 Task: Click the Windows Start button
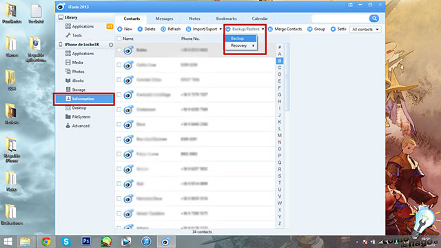point(8,242)
